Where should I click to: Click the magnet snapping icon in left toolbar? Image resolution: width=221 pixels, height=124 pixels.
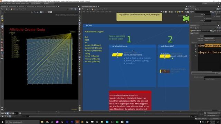point(2,50)
